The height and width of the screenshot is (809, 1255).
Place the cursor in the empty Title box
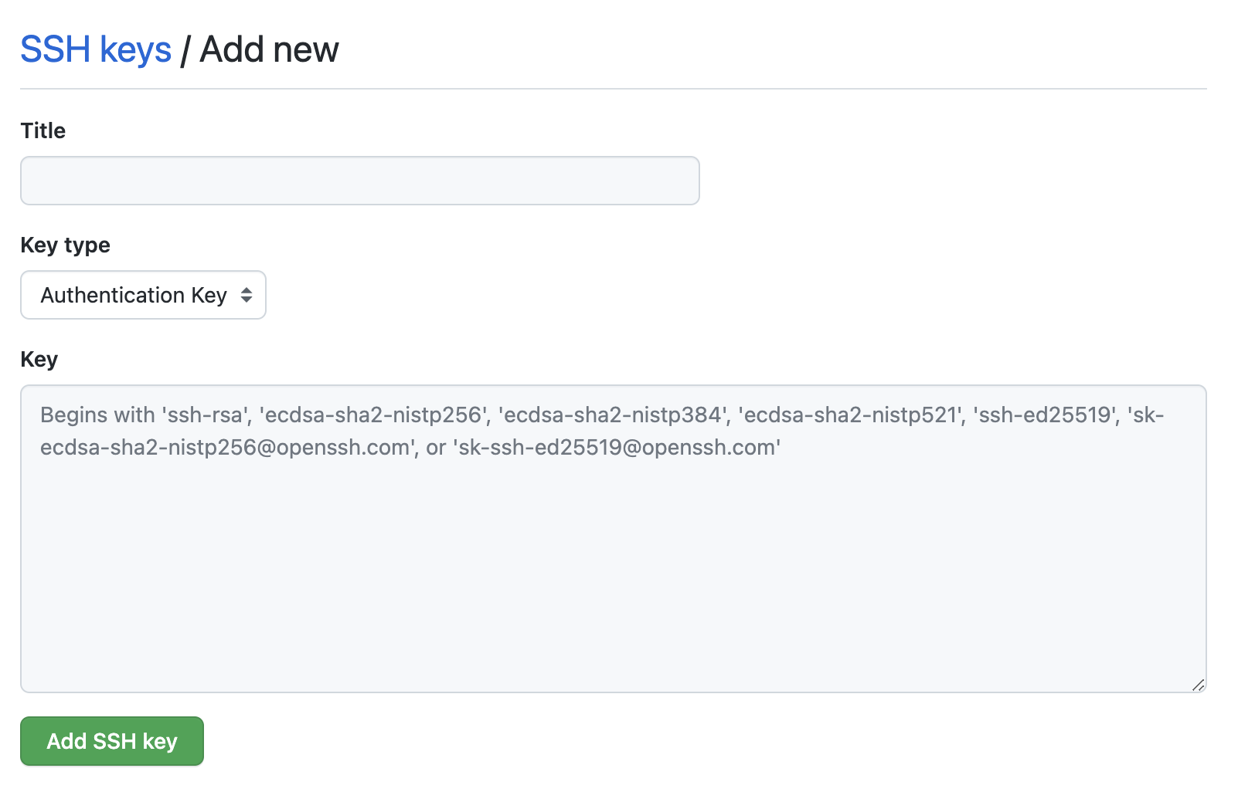(x=360, y=181)
